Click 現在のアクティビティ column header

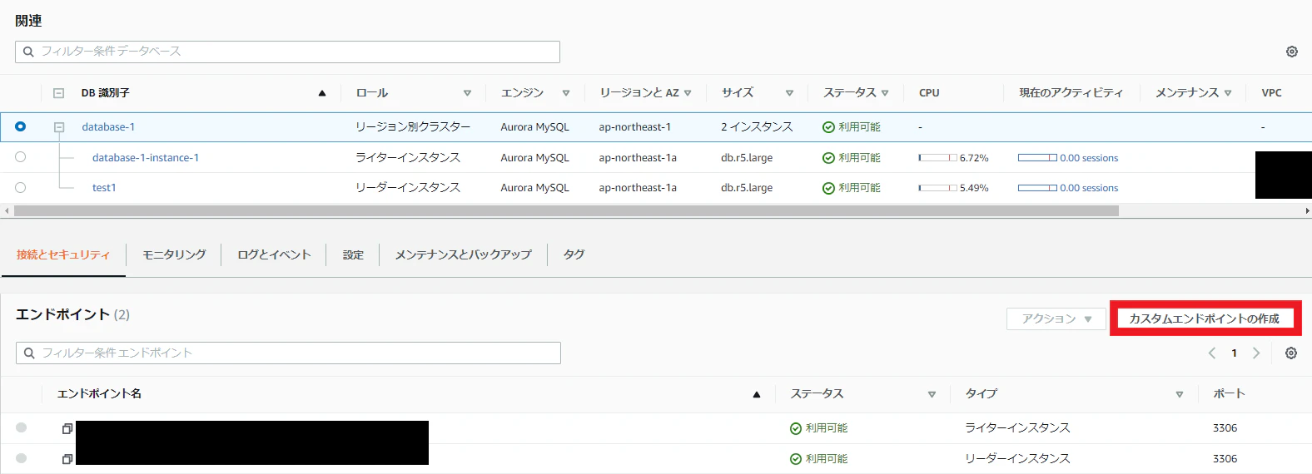click(1071, 93)
